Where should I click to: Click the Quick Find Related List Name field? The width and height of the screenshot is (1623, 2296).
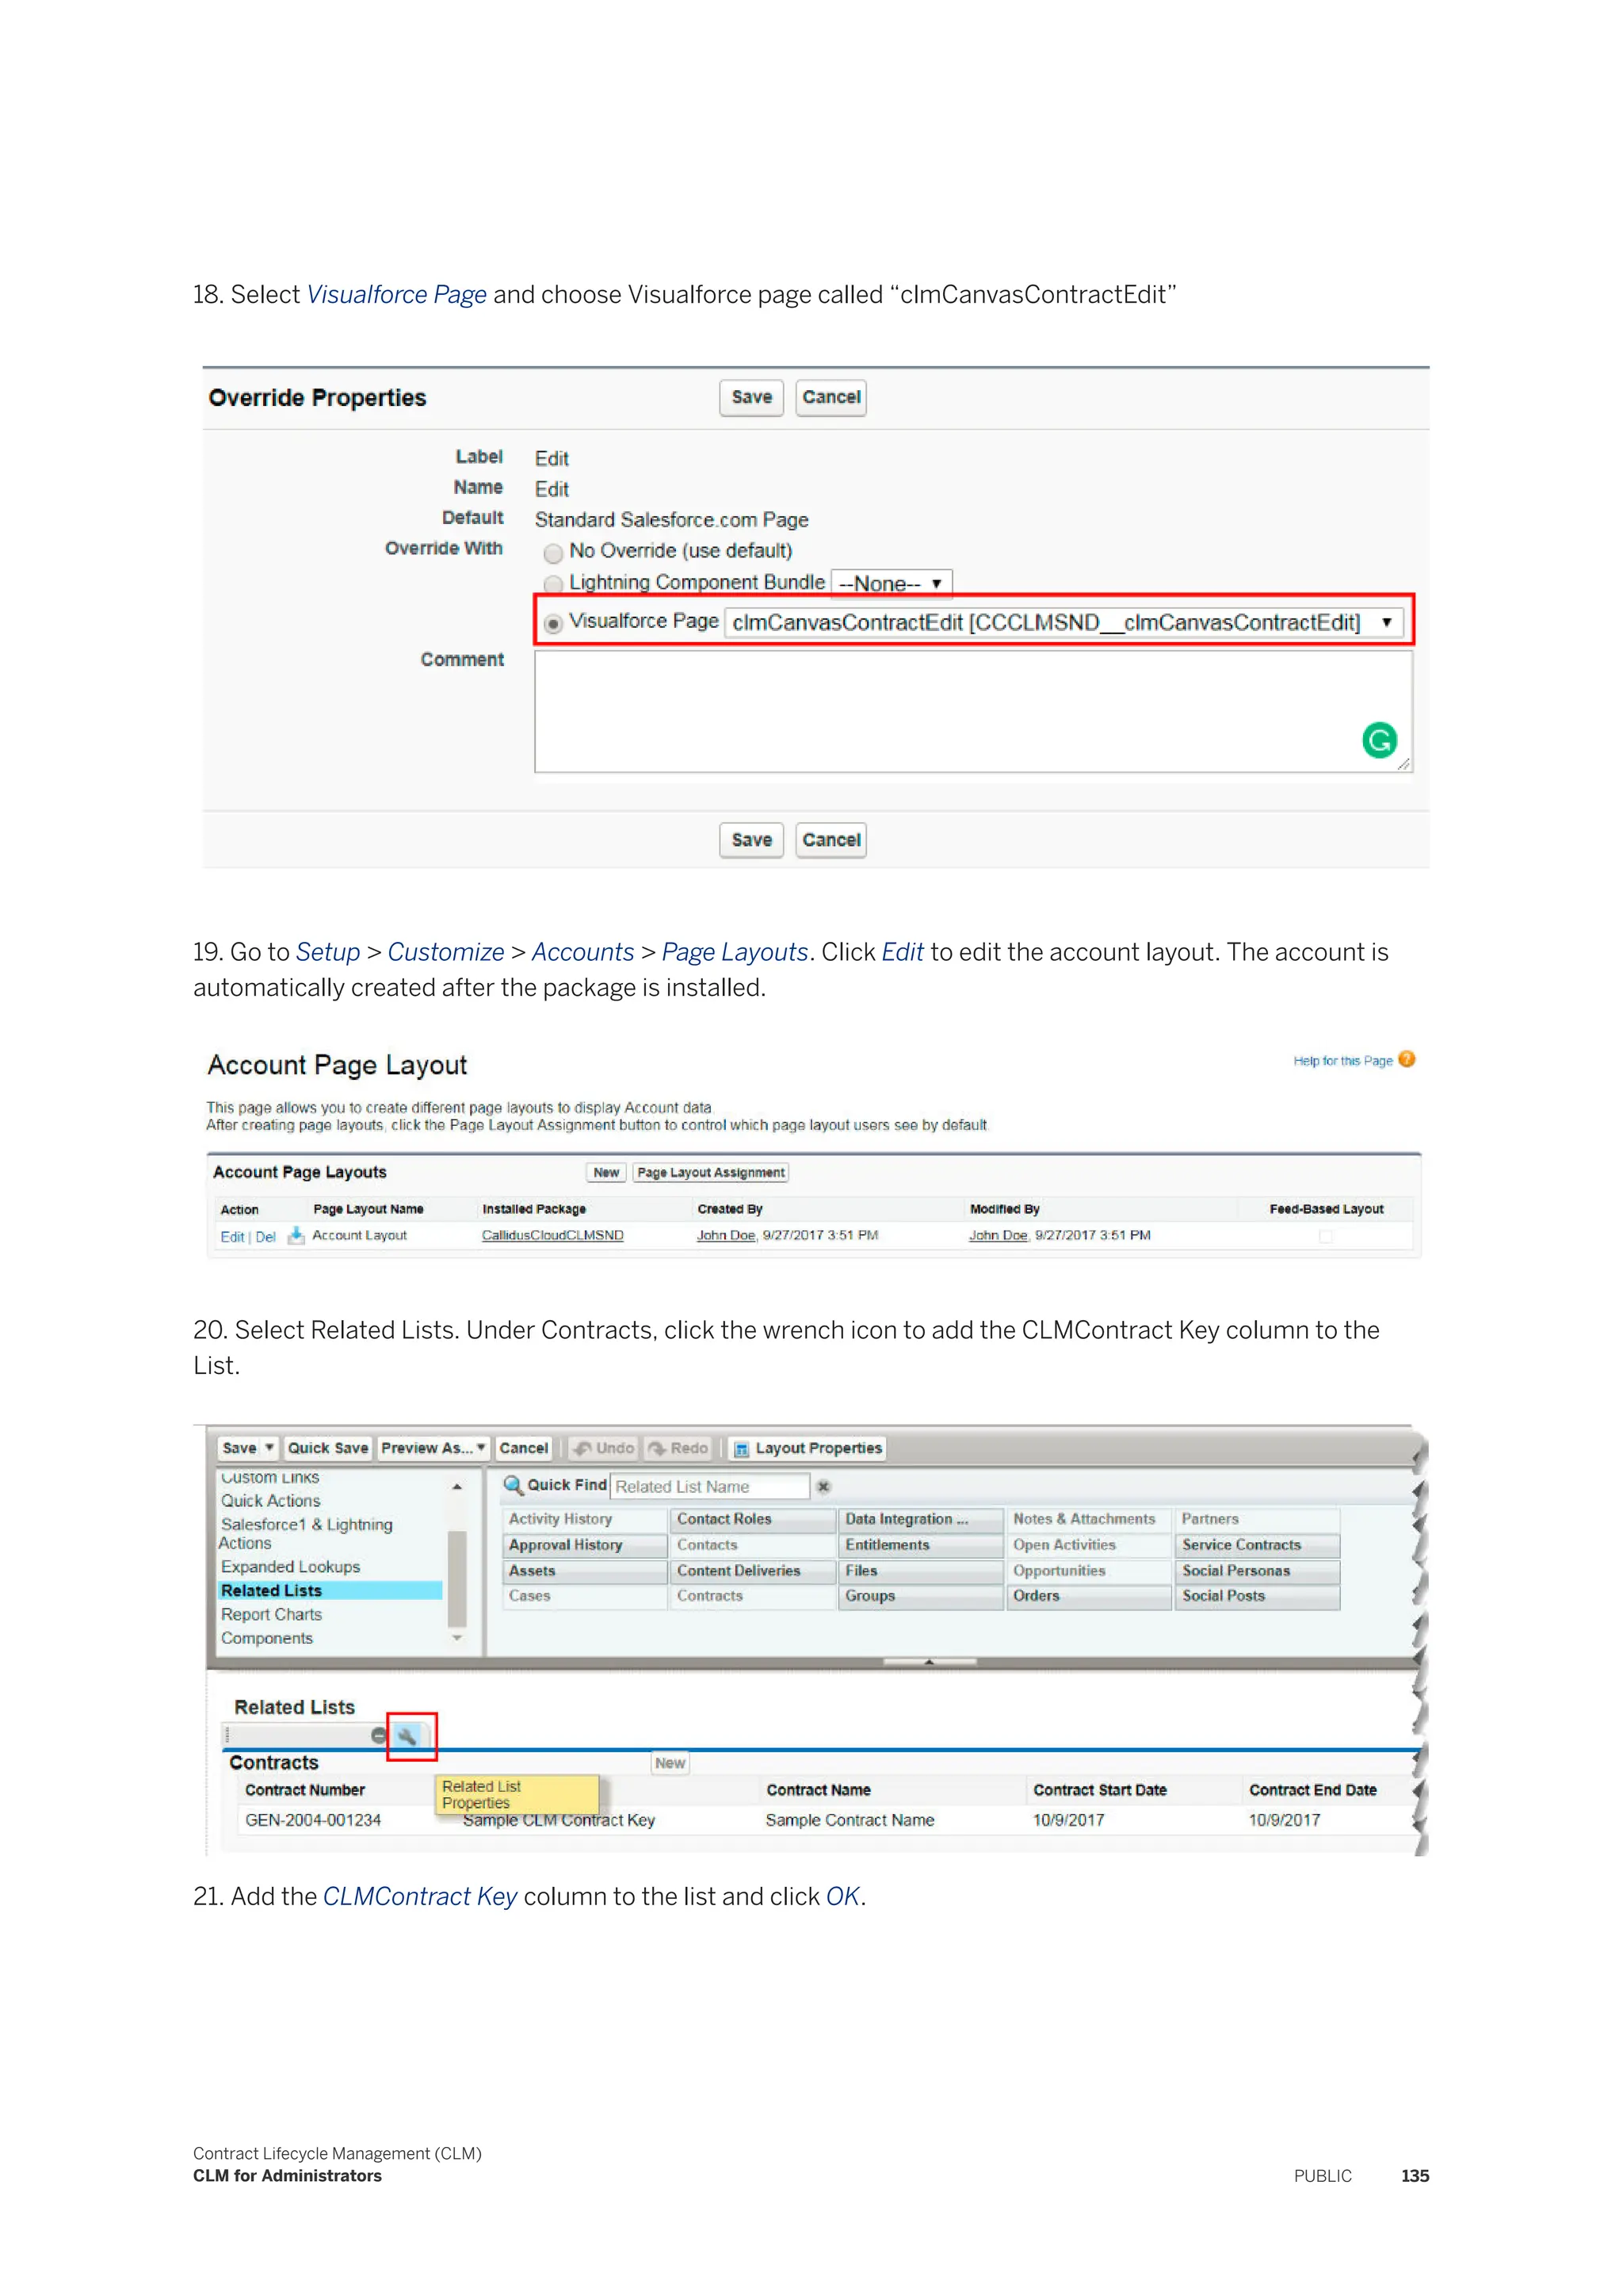click(711, 1487)
